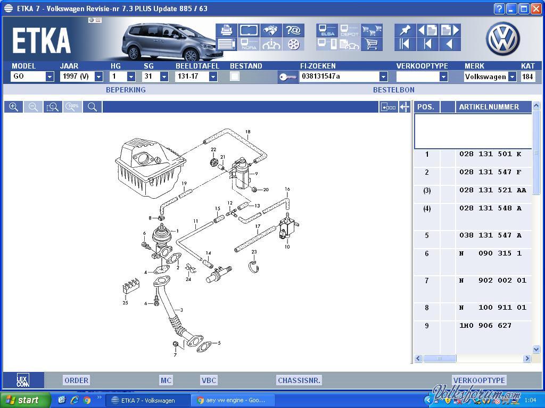Screen dimensions: 545x408
Task: Click the BESTELBON tab
Action: coord(394,90)
